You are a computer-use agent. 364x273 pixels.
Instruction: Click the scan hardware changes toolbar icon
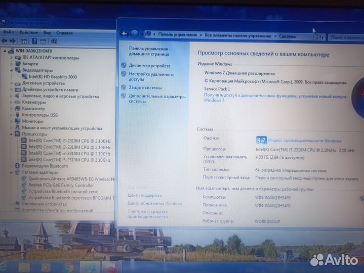54,41
